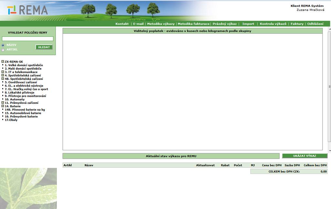Select 5. Osvětlovací zařízení
The image size is (331, 209).
tap(21, 82)
